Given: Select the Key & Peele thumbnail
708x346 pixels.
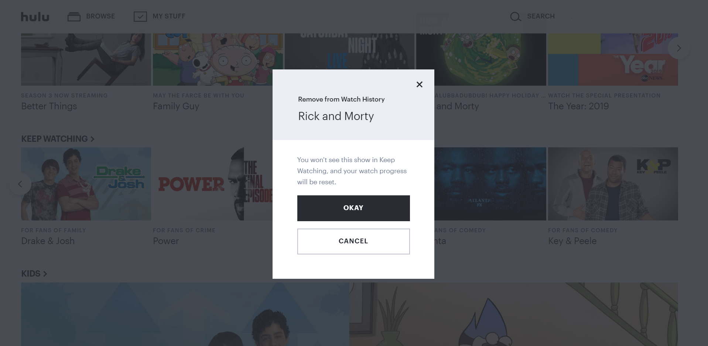Looking at the screenshot, I should coord(613,184).
